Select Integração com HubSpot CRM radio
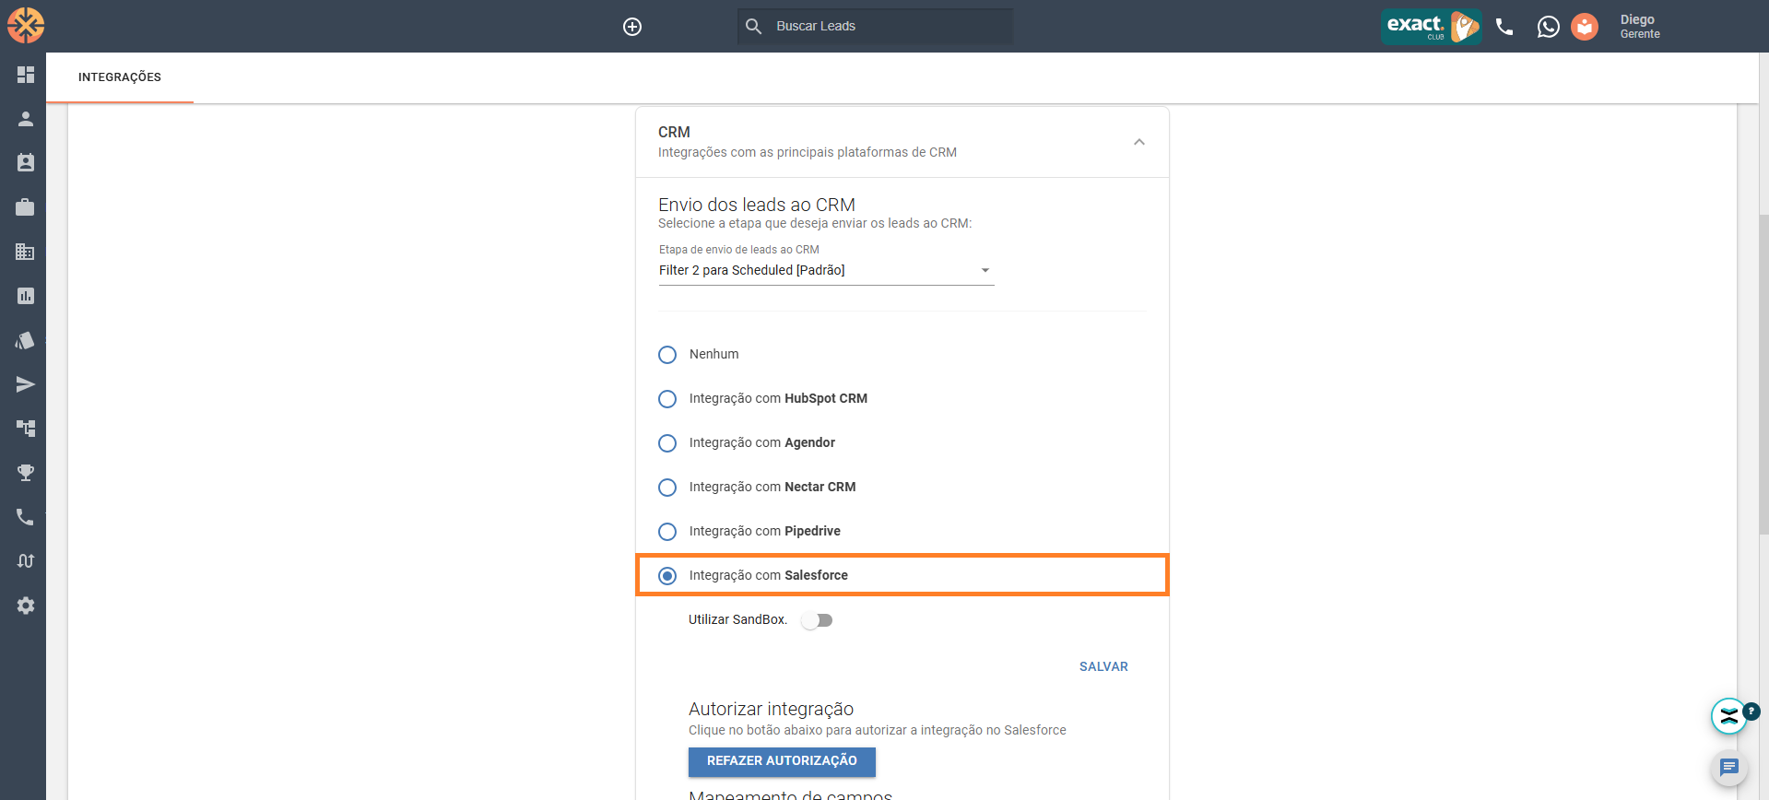Screen dimensions: 1769x800 pyautogui.click(x=667, y=399)
